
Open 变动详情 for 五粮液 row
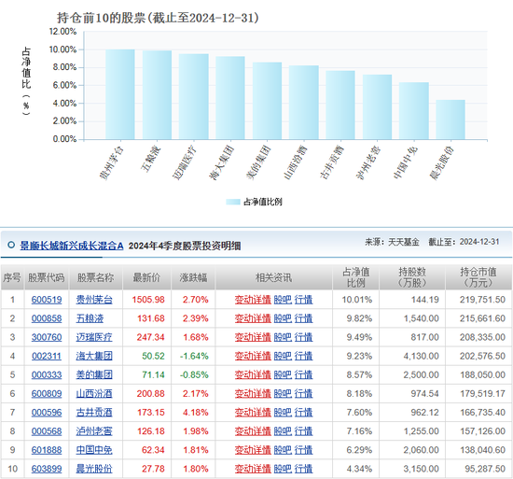point(253,318)
